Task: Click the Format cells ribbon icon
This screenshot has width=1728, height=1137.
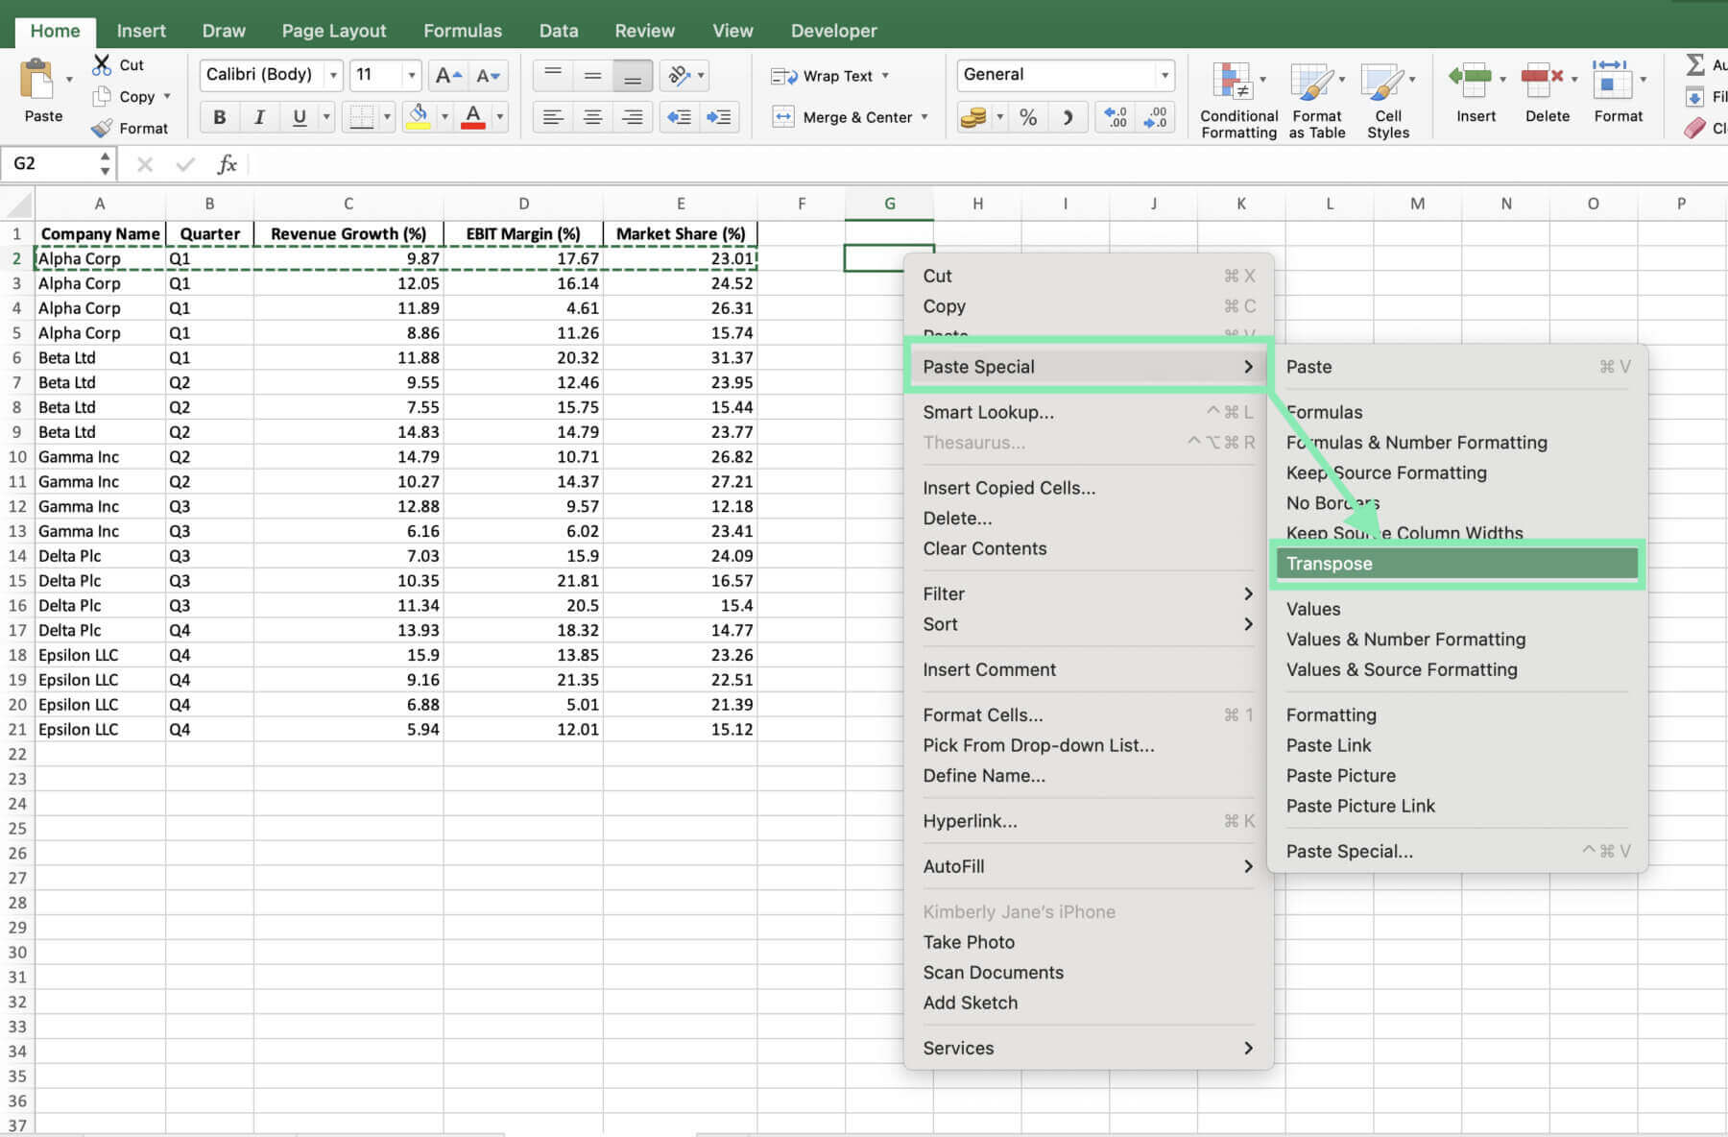Action: 1612,79
